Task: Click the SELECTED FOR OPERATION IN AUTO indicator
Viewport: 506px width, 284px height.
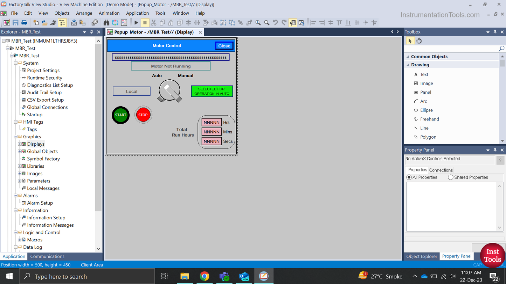Action: click(212, 91)
